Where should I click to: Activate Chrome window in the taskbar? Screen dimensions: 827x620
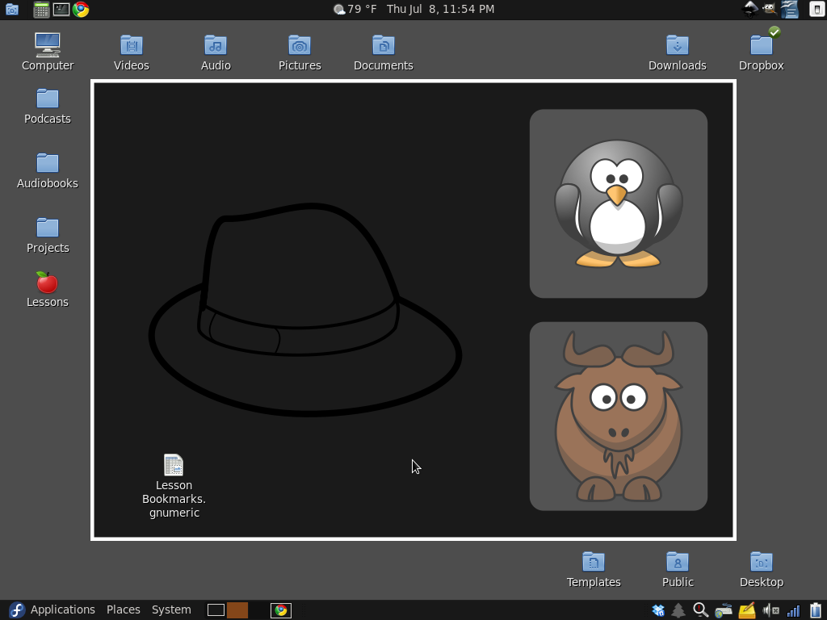pos(280,610)
